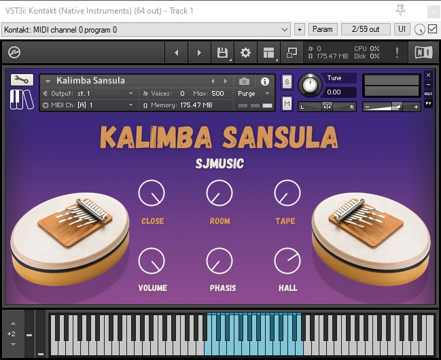
Task: Click the pitch bend wheel strip
Action: [x=29, y=334]
